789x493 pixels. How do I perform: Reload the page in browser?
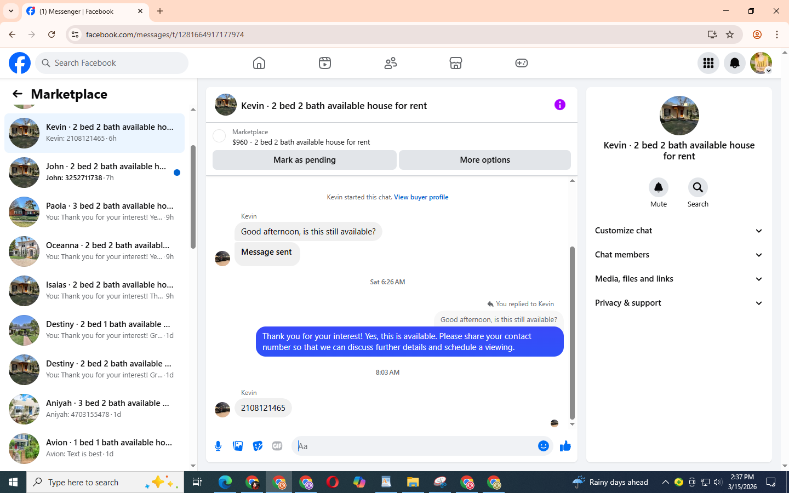point(52,35)
